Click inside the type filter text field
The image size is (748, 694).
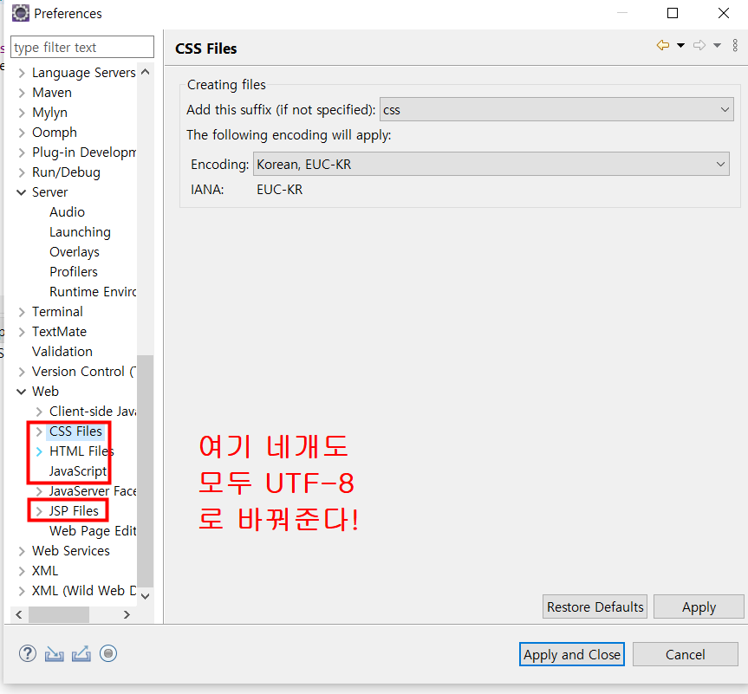[82, 48]
